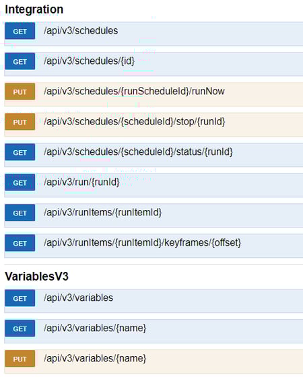Open the /api/v3/run/{runId} endpoint

point(154,185)
